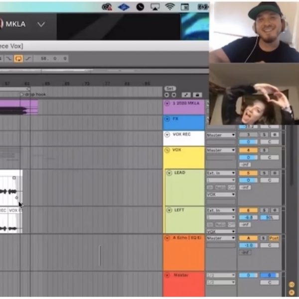
Task: Jump to the previous locator
Action: click(166, 95)
